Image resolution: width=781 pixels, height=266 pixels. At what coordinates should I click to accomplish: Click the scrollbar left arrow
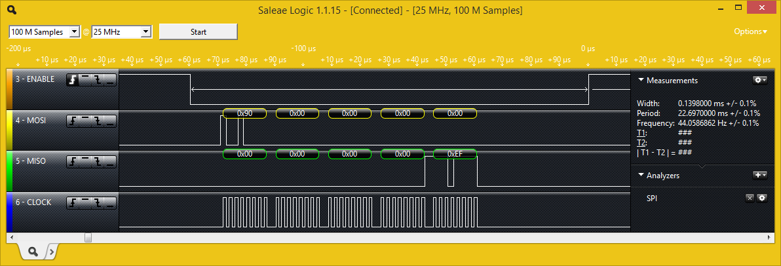(x=11, y=238)
